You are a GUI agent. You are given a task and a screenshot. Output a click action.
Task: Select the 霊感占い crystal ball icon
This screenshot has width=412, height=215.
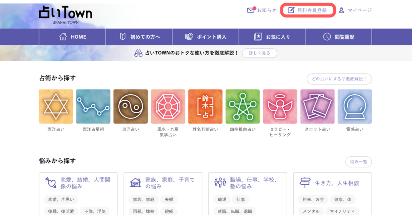pos(355,106)
